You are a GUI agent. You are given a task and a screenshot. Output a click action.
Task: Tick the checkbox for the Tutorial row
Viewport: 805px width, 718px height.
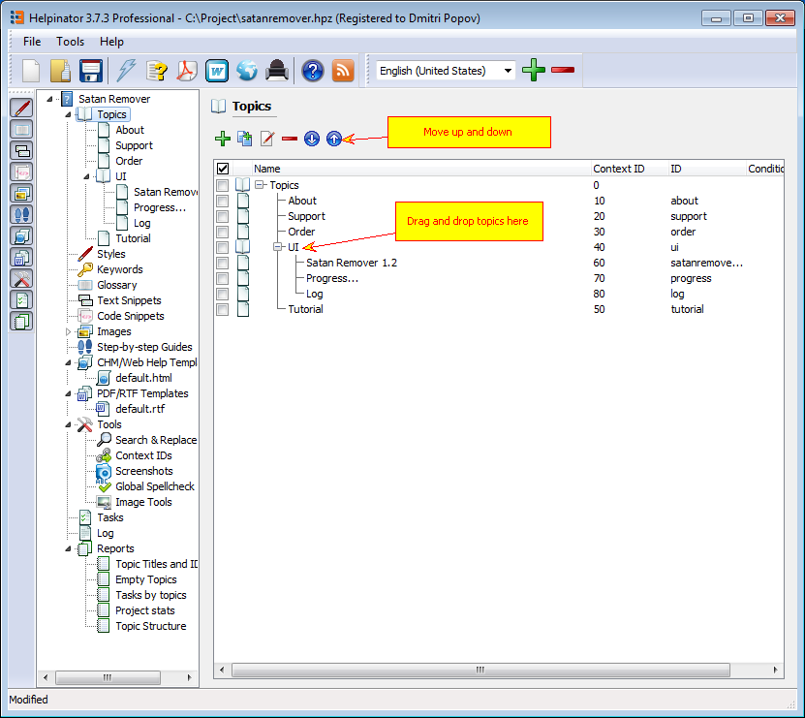(x=223, y=309)
